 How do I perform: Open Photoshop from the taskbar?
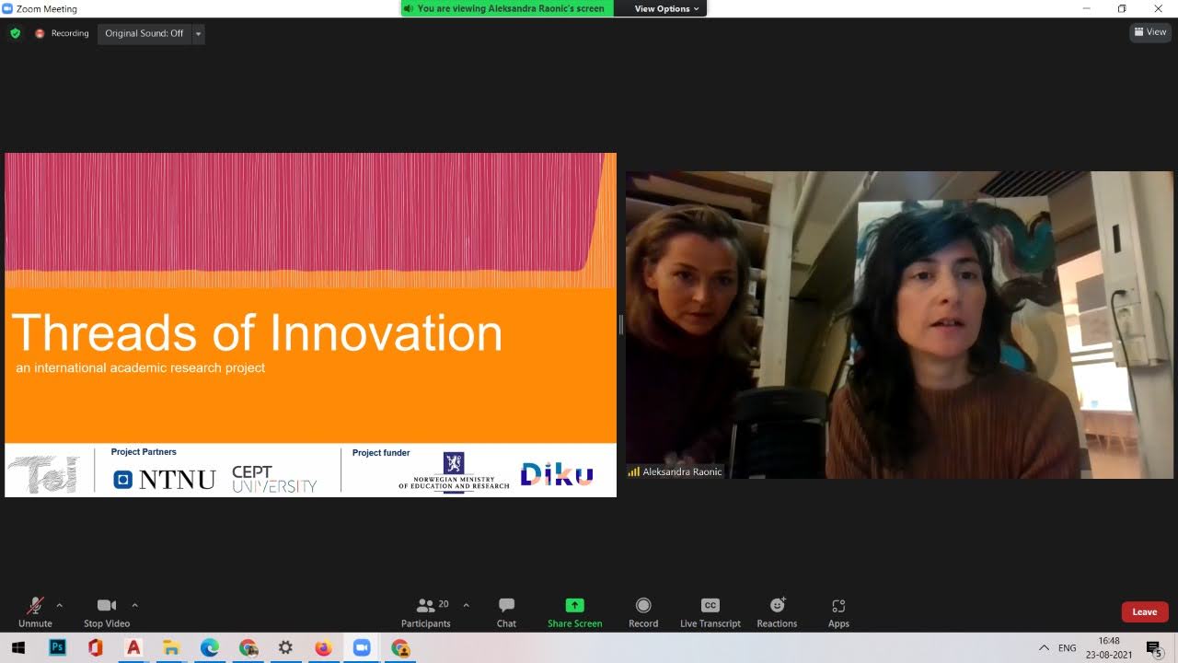coord(57,647)
